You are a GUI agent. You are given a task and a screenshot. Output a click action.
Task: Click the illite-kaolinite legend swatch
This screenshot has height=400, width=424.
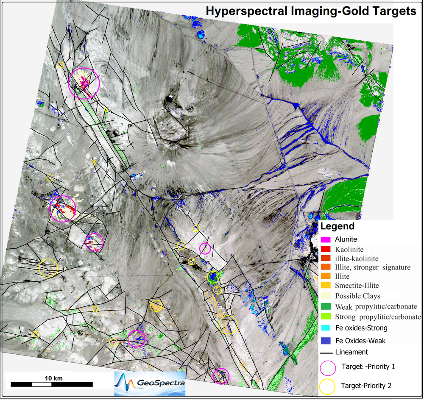[326, 258]
